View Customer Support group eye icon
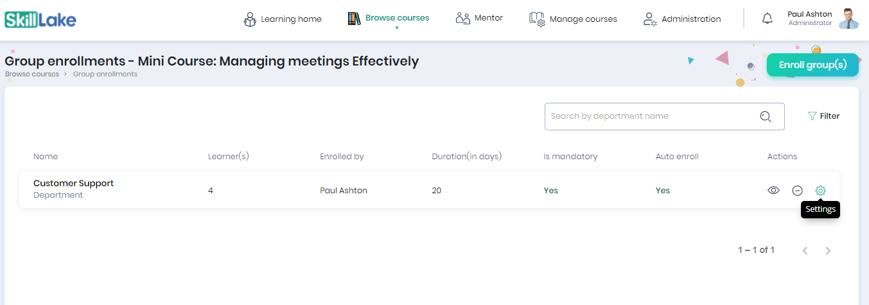Viewport: 869px width, 305px height. point(773,190)
